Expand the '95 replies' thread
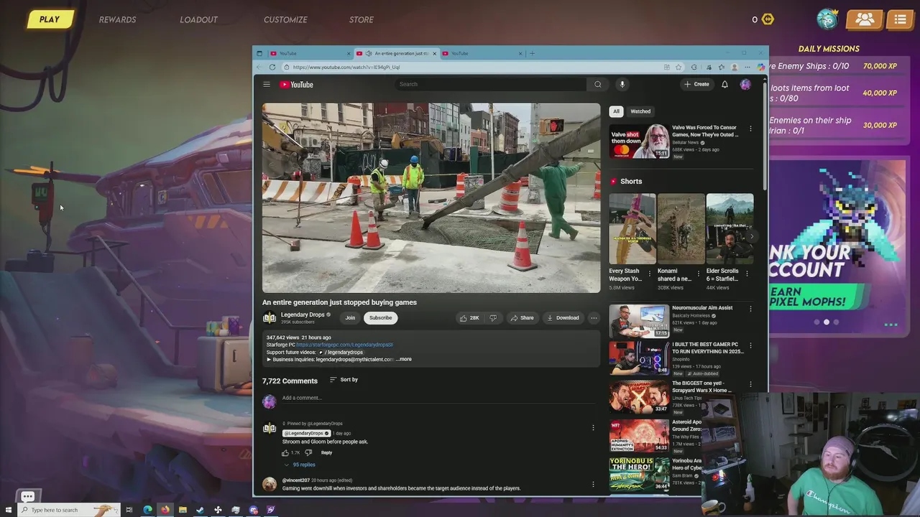The width and height of the screenshot is (920, 517). point(300,465)
